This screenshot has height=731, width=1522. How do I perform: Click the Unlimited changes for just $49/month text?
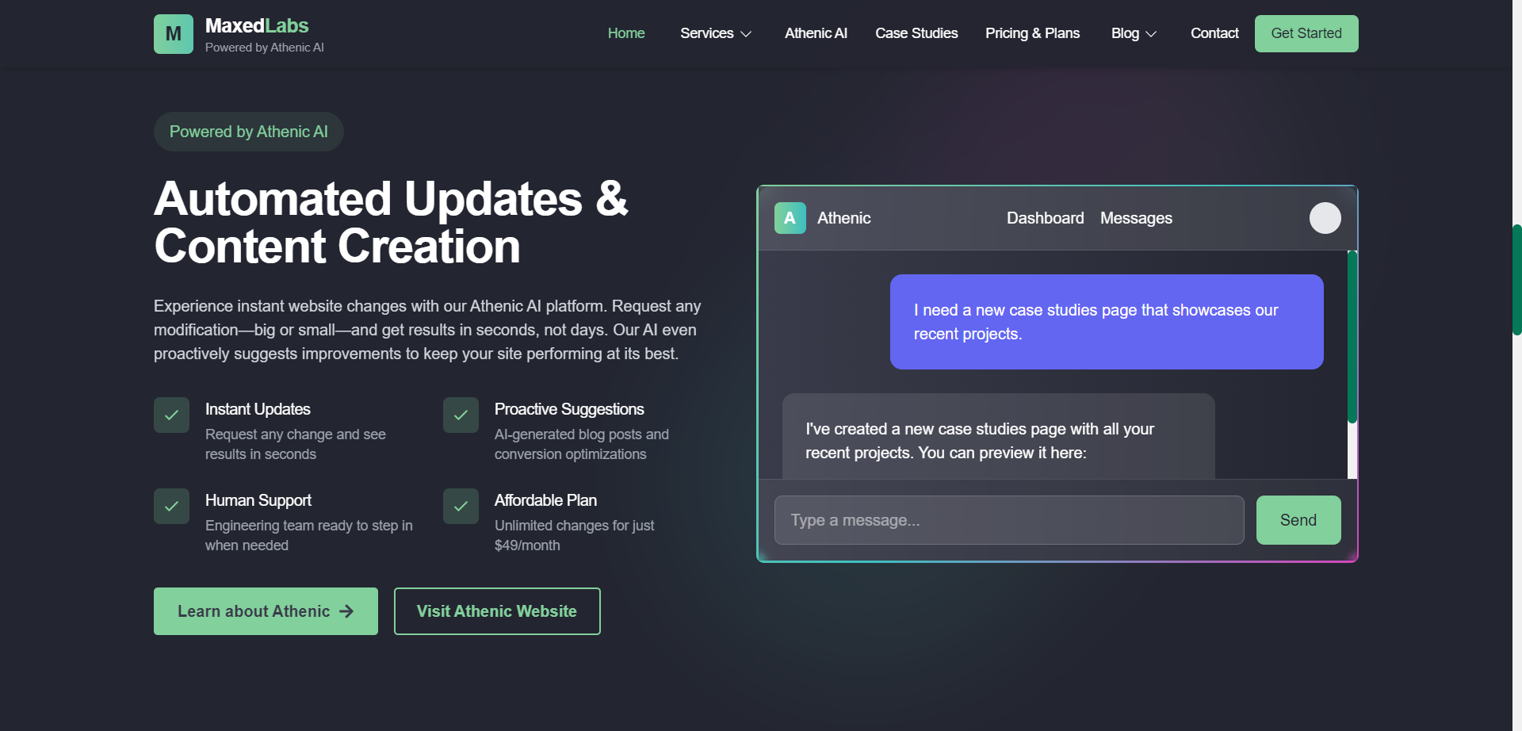point(575,535)
